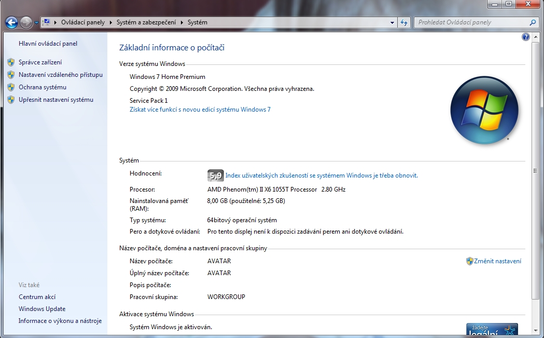
Task: Open Windows Update link
Action: 42,309
